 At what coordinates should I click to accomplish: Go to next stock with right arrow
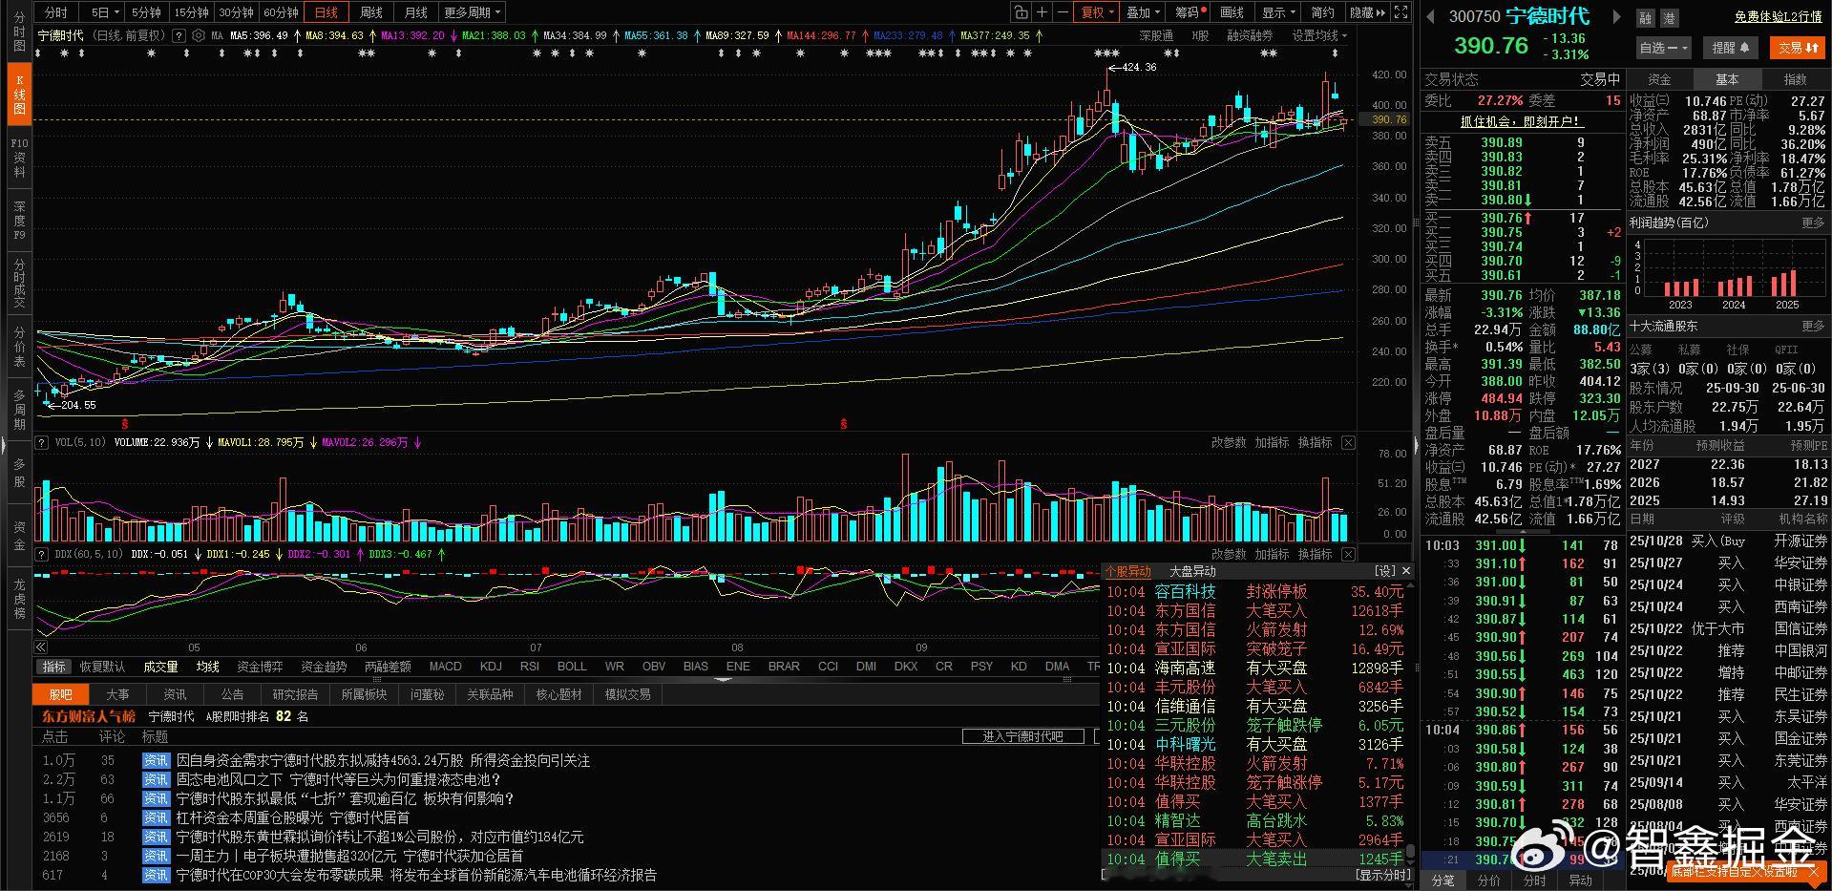1616,16
